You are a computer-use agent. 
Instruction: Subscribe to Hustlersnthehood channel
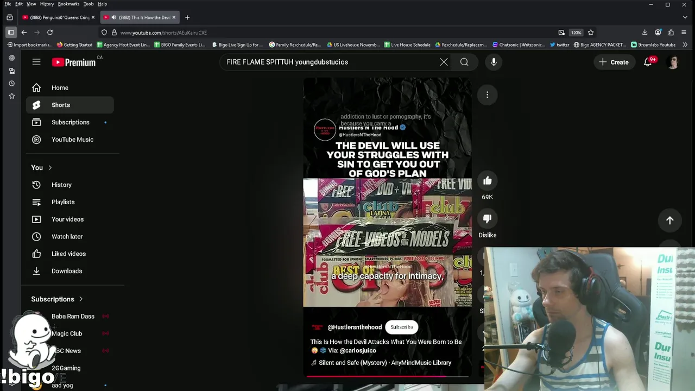(402, 327)
